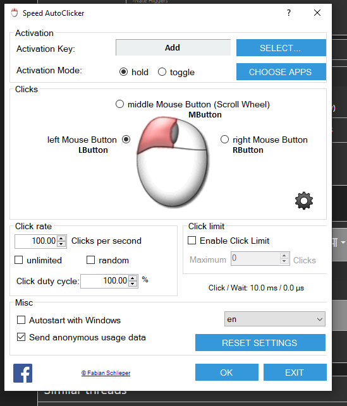Enable the random click rate checkbox
The width and height of the screenshot is (347, 406).
(90, 260)
